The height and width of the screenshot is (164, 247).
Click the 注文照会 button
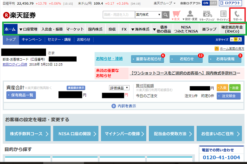pyautogui.click(x=228, y=96)
